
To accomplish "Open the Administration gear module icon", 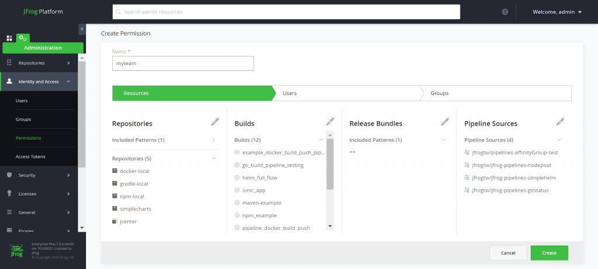I will (x=22, y=38).
